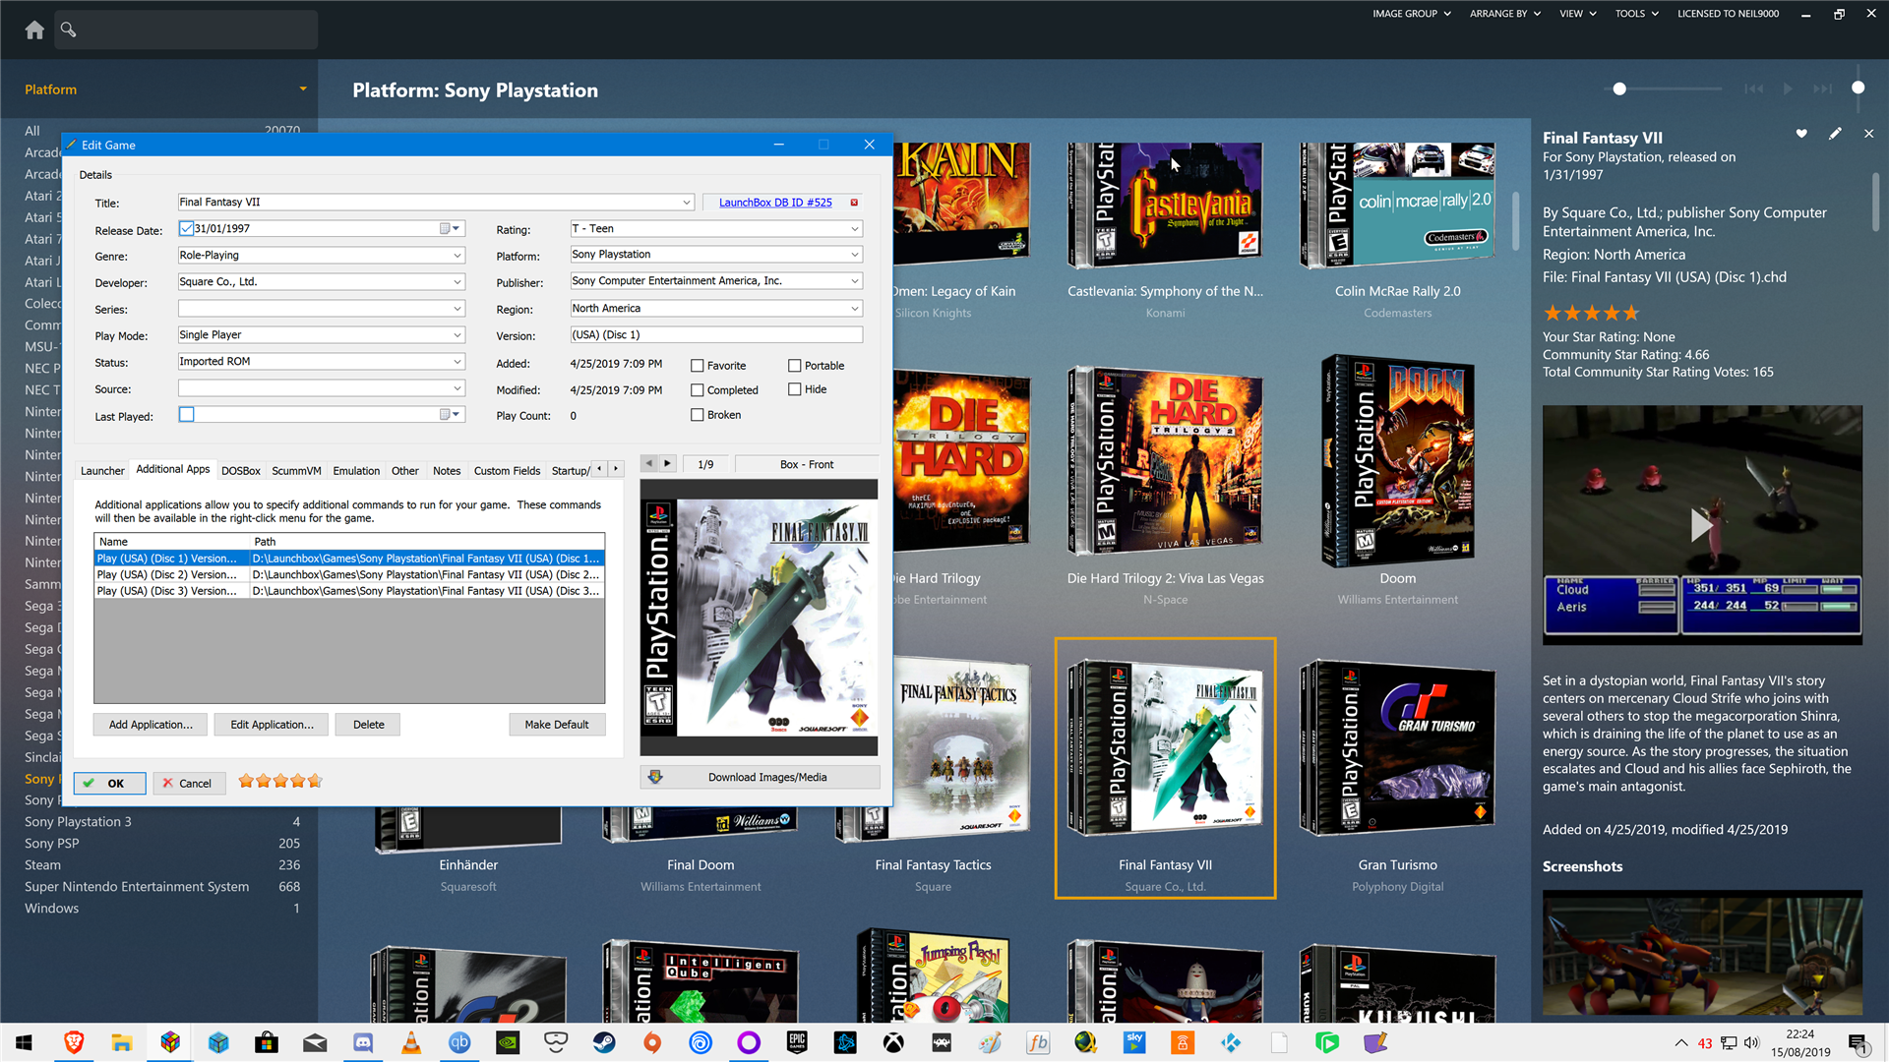Open File Explorer from taskbar
The image size is (1889, 1062).
[121, 1042]
